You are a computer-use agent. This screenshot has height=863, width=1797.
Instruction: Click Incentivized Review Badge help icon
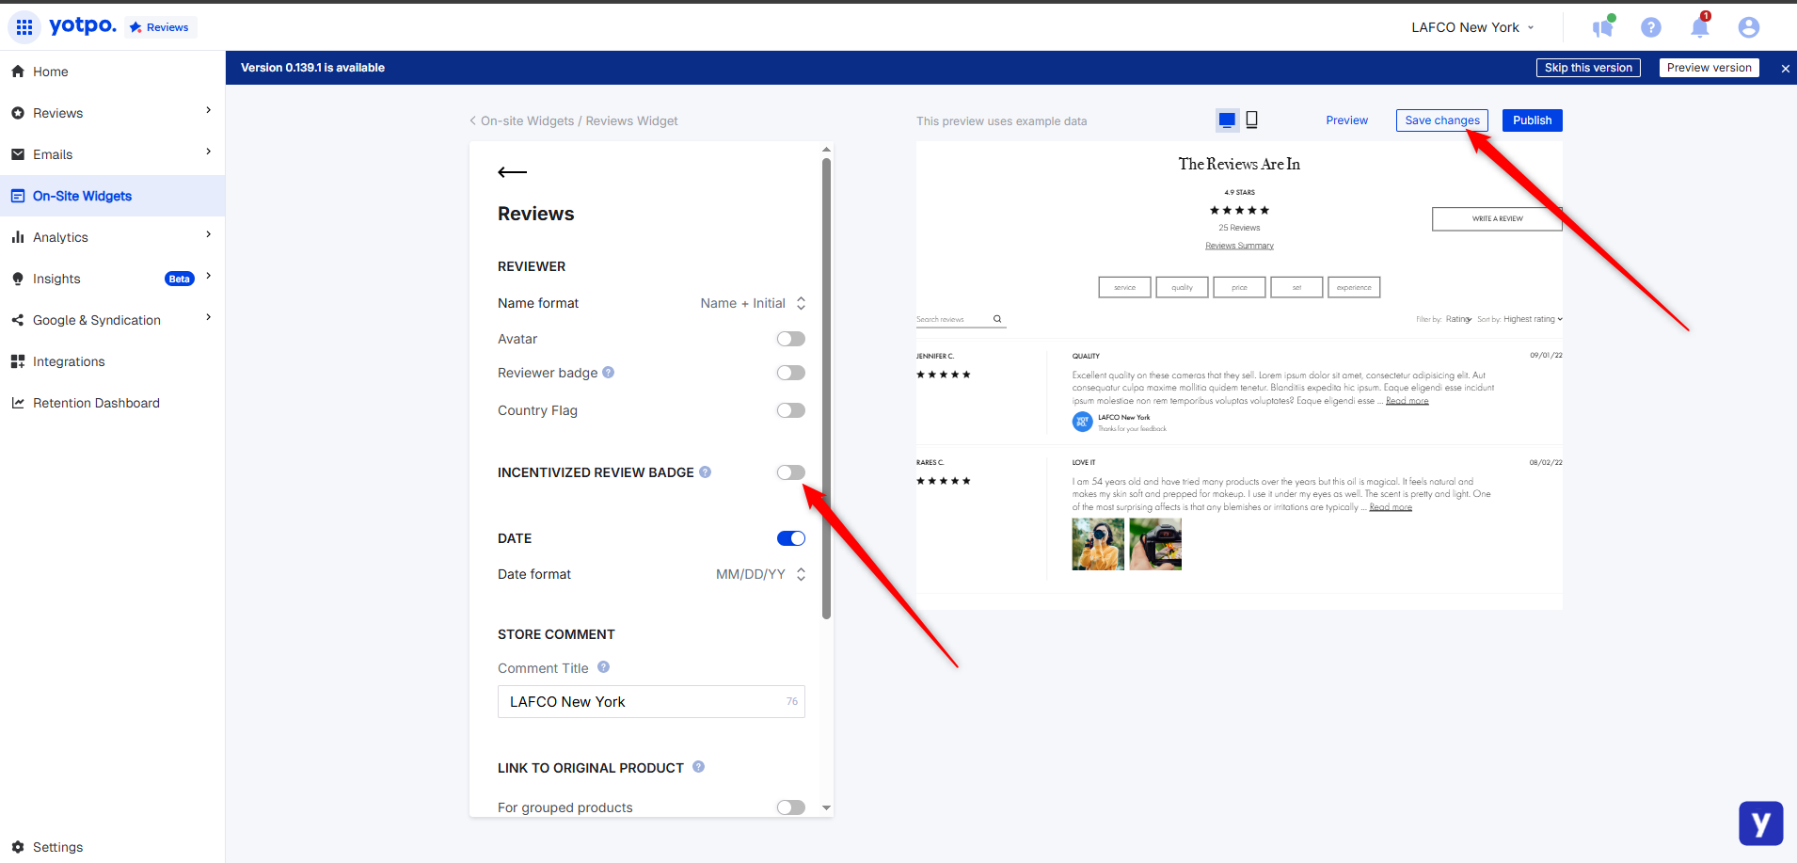coord(706,472)
